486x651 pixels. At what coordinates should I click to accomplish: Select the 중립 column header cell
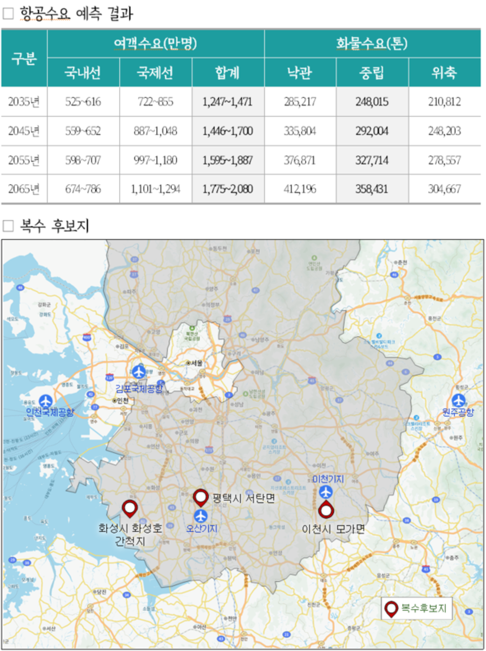(373, 74)
